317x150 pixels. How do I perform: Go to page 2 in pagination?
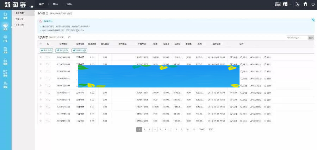[145, 130]
